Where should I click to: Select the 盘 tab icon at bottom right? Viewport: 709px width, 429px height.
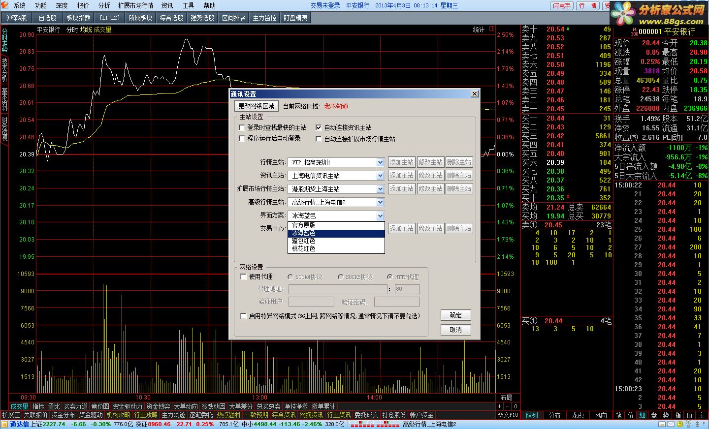pyautogui.click(x=654, y=415)
